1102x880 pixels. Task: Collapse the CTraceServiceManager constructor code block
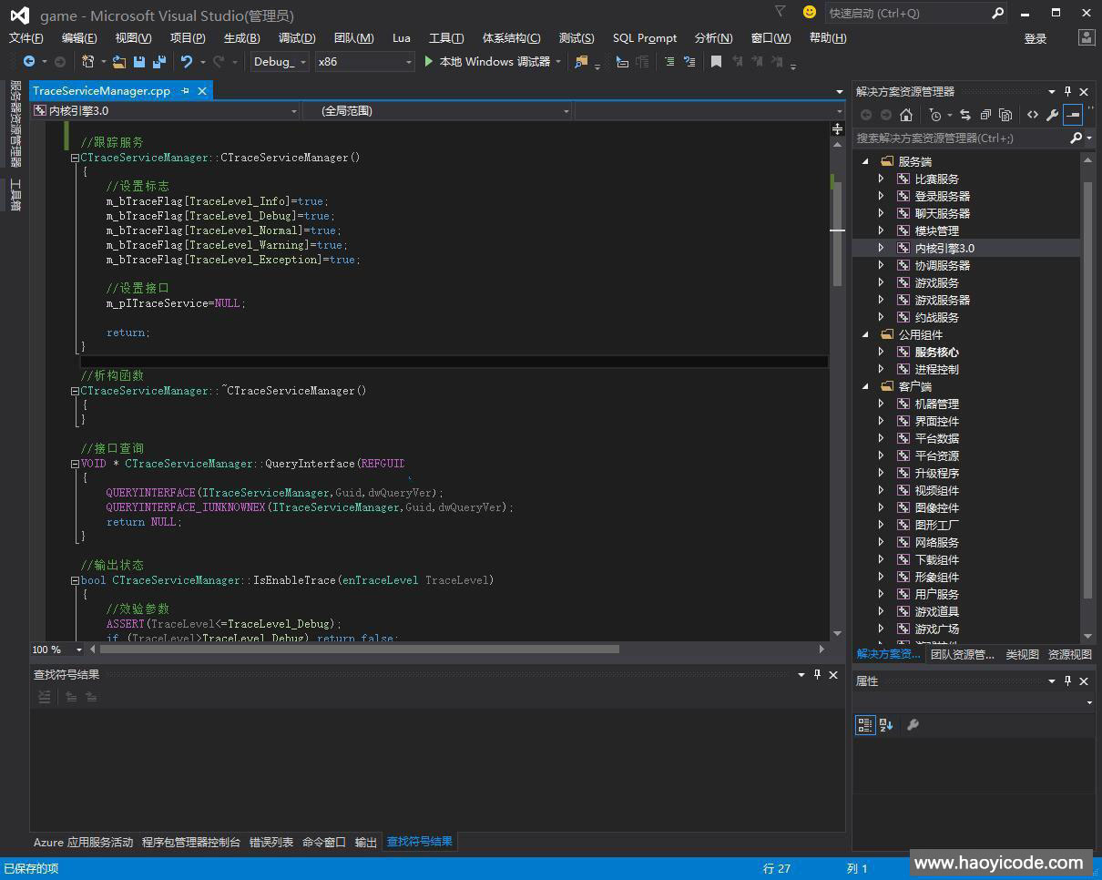point(76,158)
